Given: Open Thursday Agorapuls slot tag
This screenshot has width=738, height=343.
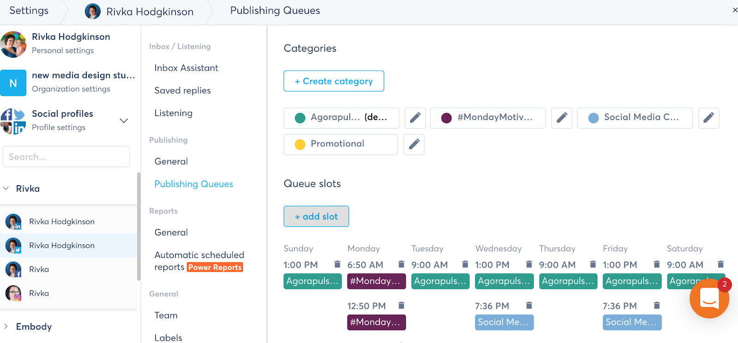Looking at the screenshot, I should click(568, 281).
